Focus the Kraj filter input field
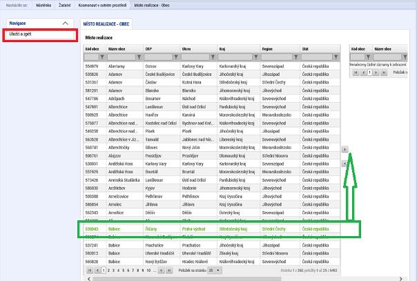Viewport: 417px width, 281px height. coord(235,57)
